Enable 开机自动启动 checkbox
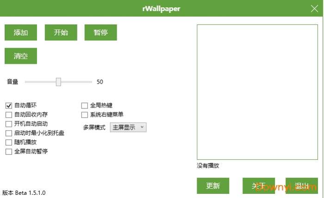Image resolution: width=324 pixels, height=198 pixels. click(9, 124)
